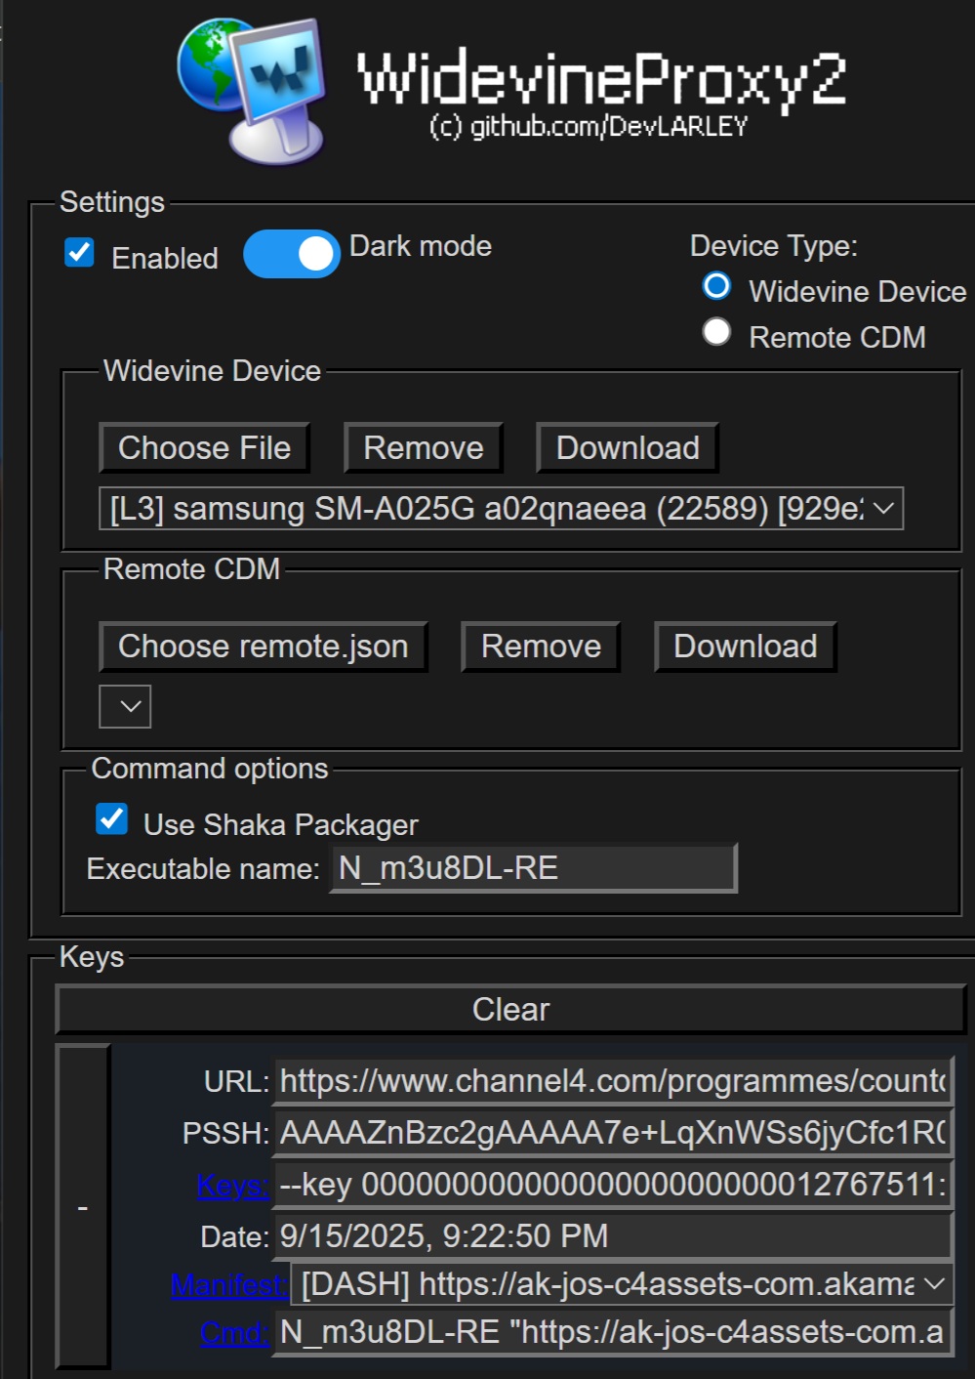Click the Choose remote.json button

[264, 647]
